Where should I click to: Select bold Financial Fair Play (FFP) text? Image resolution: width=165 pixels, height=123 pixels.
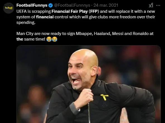pos(75,11)
